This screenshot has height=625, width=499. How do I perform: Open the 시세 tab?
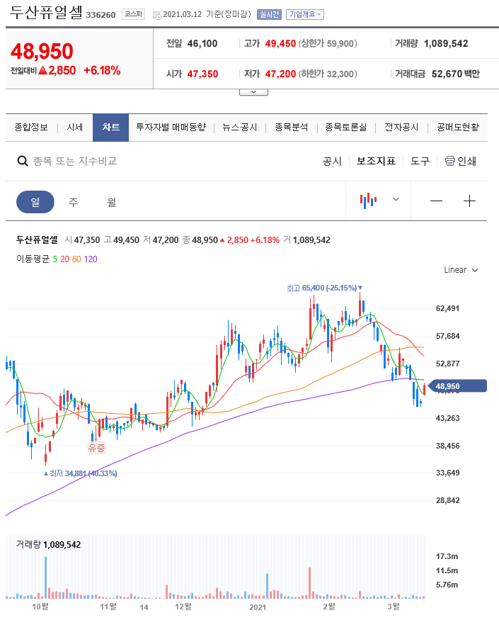point(75,127)
